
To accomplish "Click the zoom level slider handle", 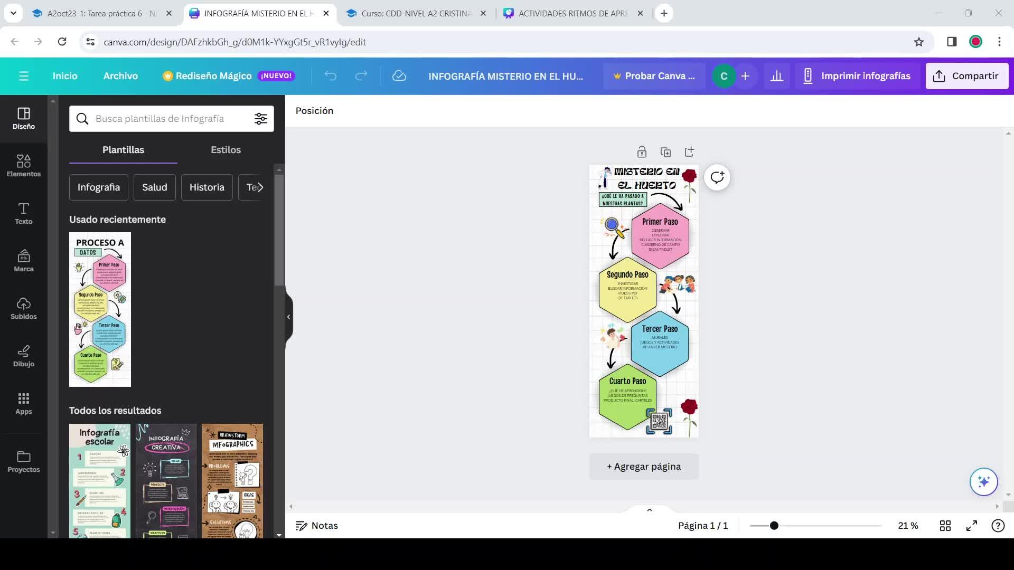I will coord(774,526).
